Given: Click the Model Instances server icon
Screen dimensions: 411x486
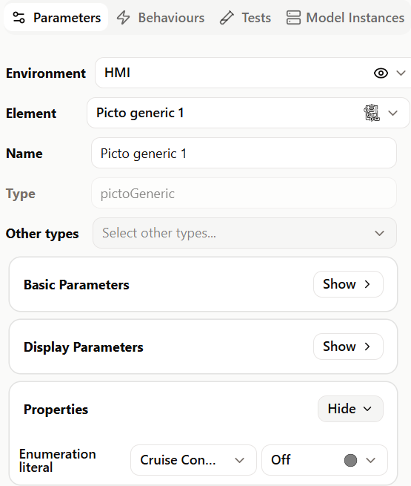Looking at the screenshot, I should pos(293,17).
